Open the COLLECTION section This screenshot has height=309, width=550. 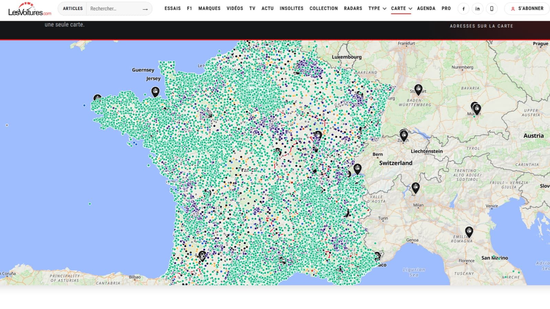pyautogui.click(x=323, y=8)
